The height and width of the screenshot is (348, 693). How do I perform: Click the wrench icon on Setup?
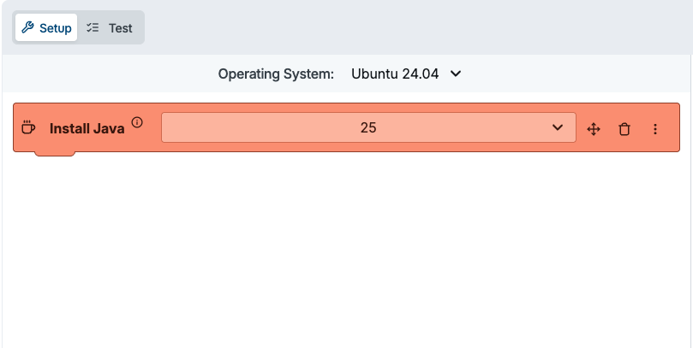[x=27, y=28]
